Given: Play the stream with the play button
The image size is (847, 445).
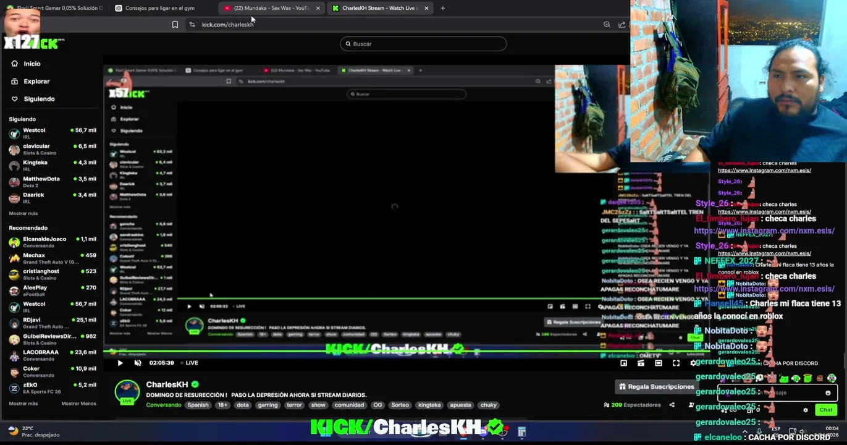Looking at the screenshot, I should click(x=120, y=363).
